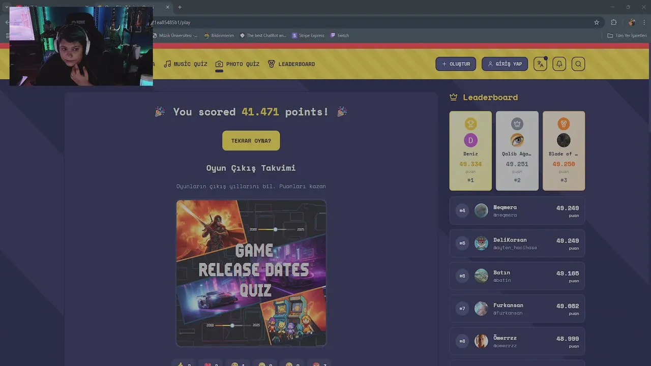Viewport: 651px width, 366px height.
Task: Click the gold trophy badge on Deniz card
Action: pyautogui.click(x=470, y=124)
